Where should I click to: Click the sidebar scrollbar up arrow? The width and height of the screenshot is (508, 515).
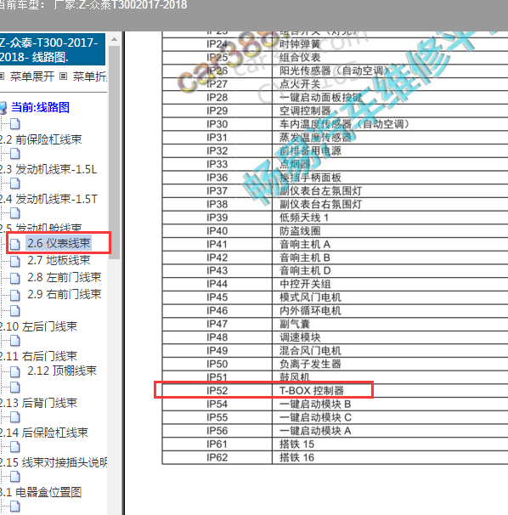pyautogui.click(x=115, y=39)
